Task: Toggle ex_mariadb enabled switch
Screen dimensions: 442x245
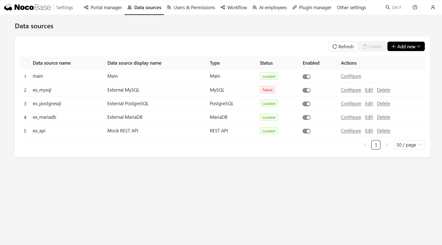Action: point(306,117)
